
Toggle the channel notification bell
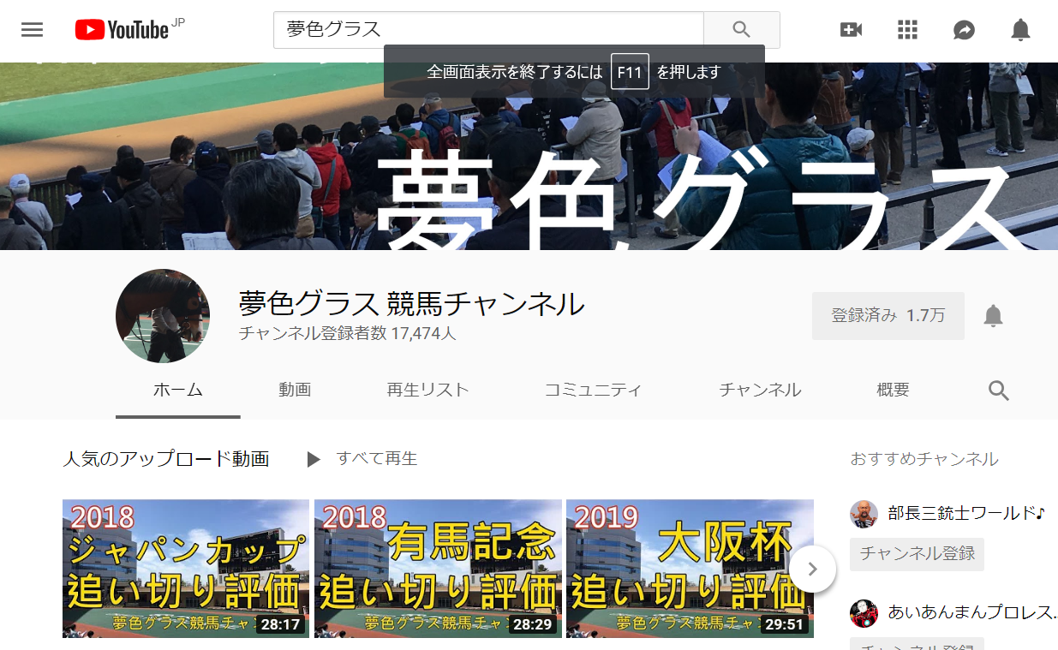pyautogui.click(x=993, y=316)
